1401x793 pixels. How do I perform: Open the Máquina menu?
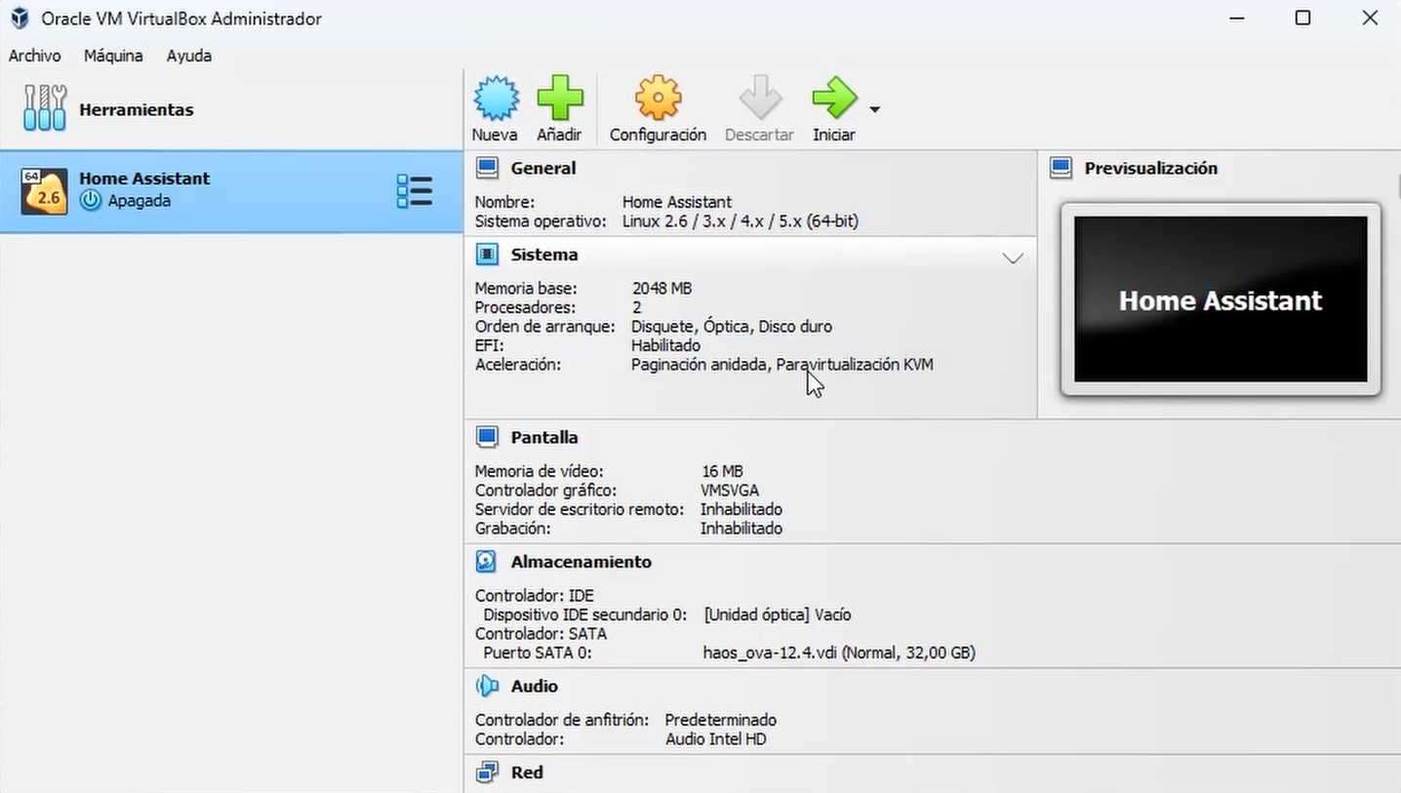point(112,56)
